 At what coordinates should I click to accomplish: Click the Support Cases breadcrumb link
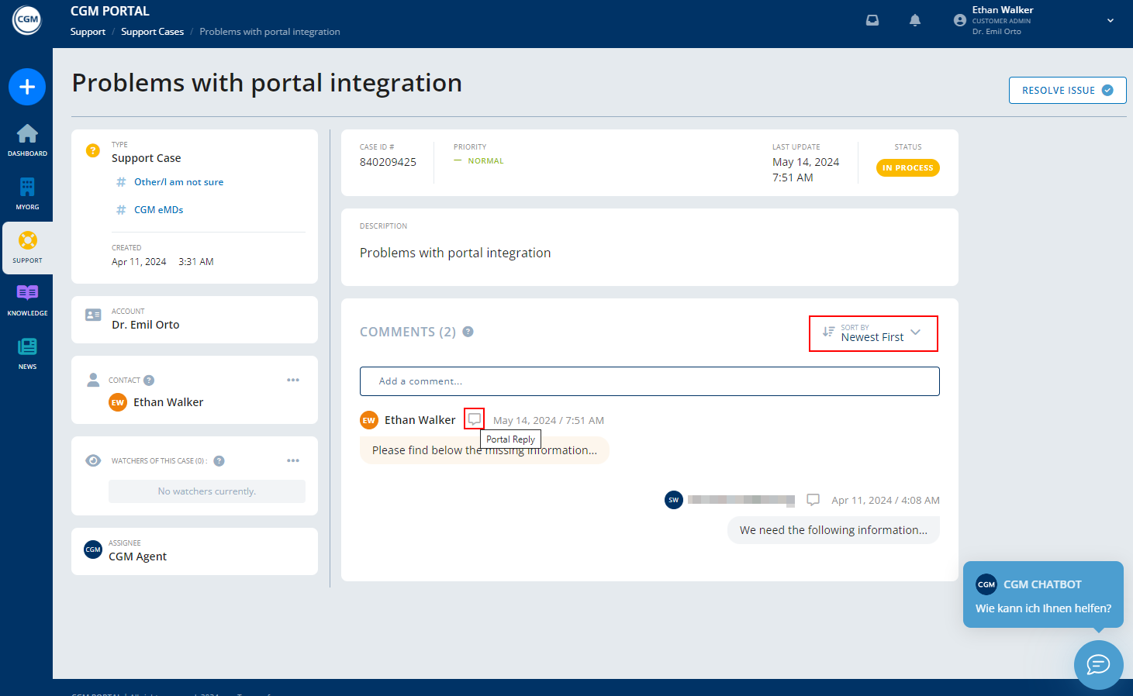tap(152, 32)
